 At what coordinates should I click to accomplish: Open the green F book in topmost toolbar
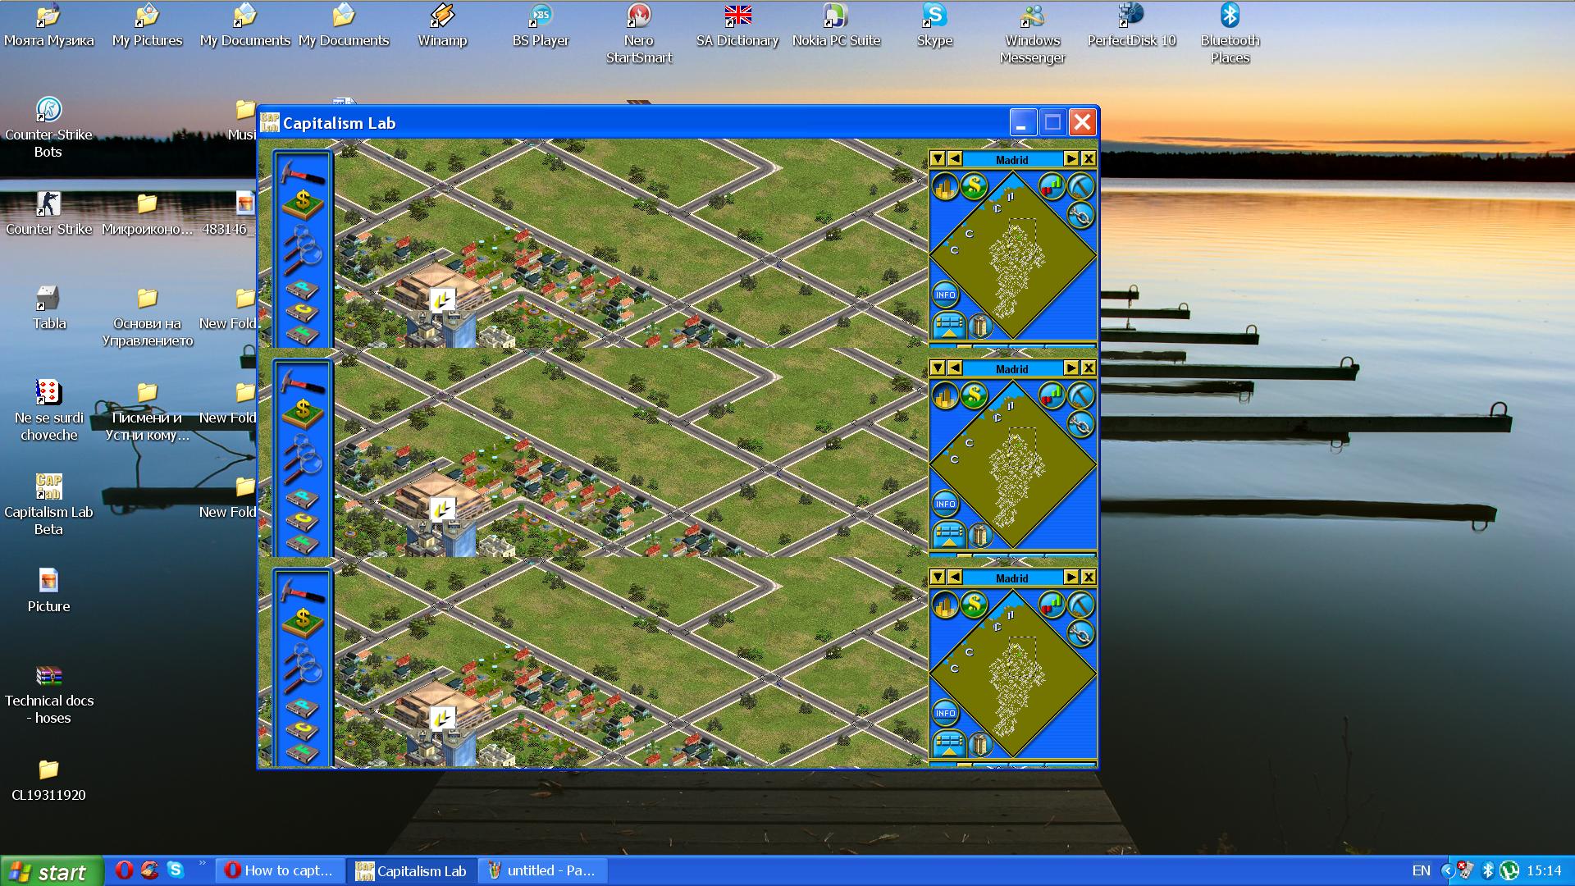point(302,333)
